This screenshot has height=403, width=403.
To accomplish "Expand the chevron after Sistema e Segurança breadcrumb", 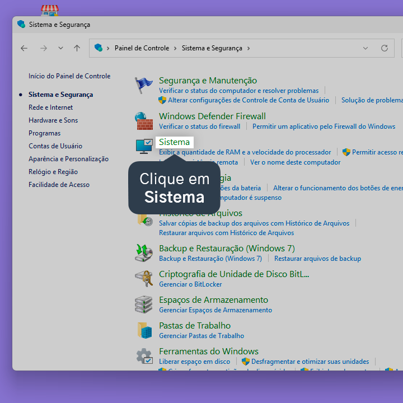I will (249, 48).
